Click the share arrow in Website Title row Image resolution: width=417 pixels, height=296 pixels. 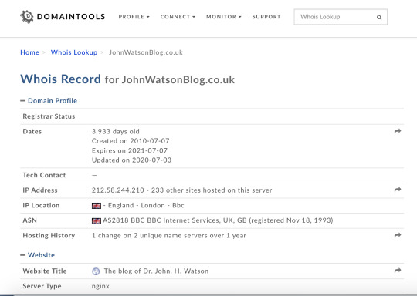tap(398, 271)
